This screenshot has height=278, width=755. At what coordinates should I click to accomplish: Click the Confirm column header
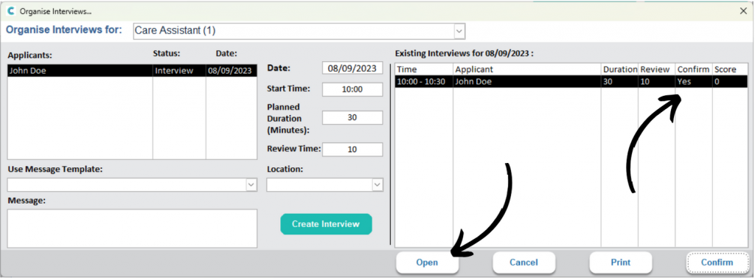point(694,69)
